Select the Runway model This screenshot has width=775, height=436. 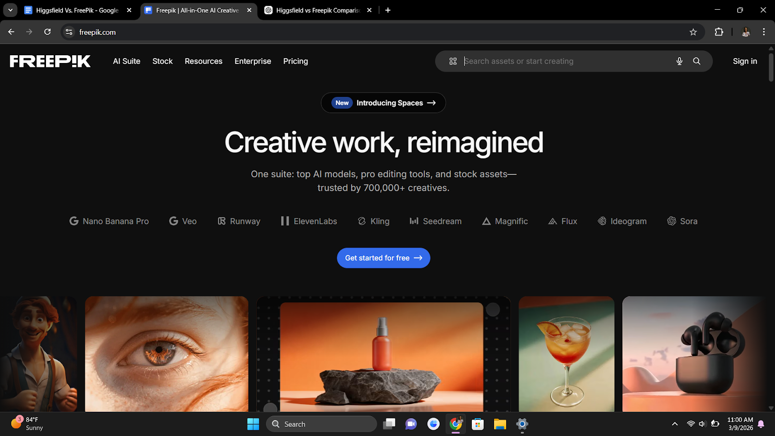tap(239, 221)
